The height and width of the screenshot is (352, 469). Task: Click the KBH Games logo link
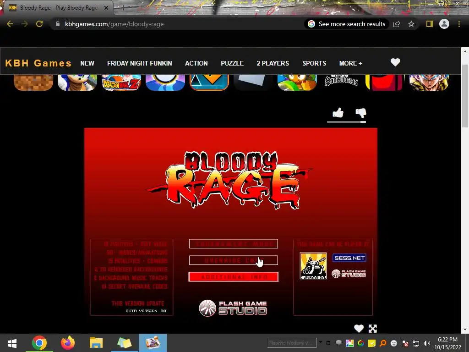tap(38, 63)
